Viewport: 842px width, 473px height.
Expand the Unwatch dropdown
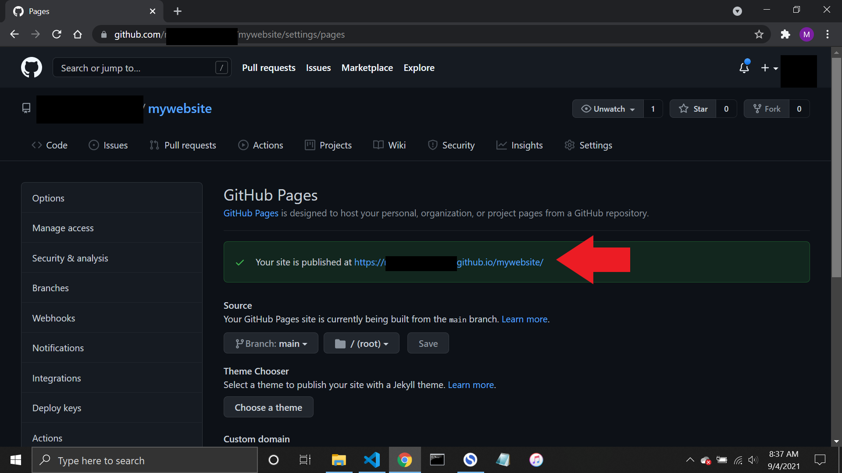tap(608, 109)
